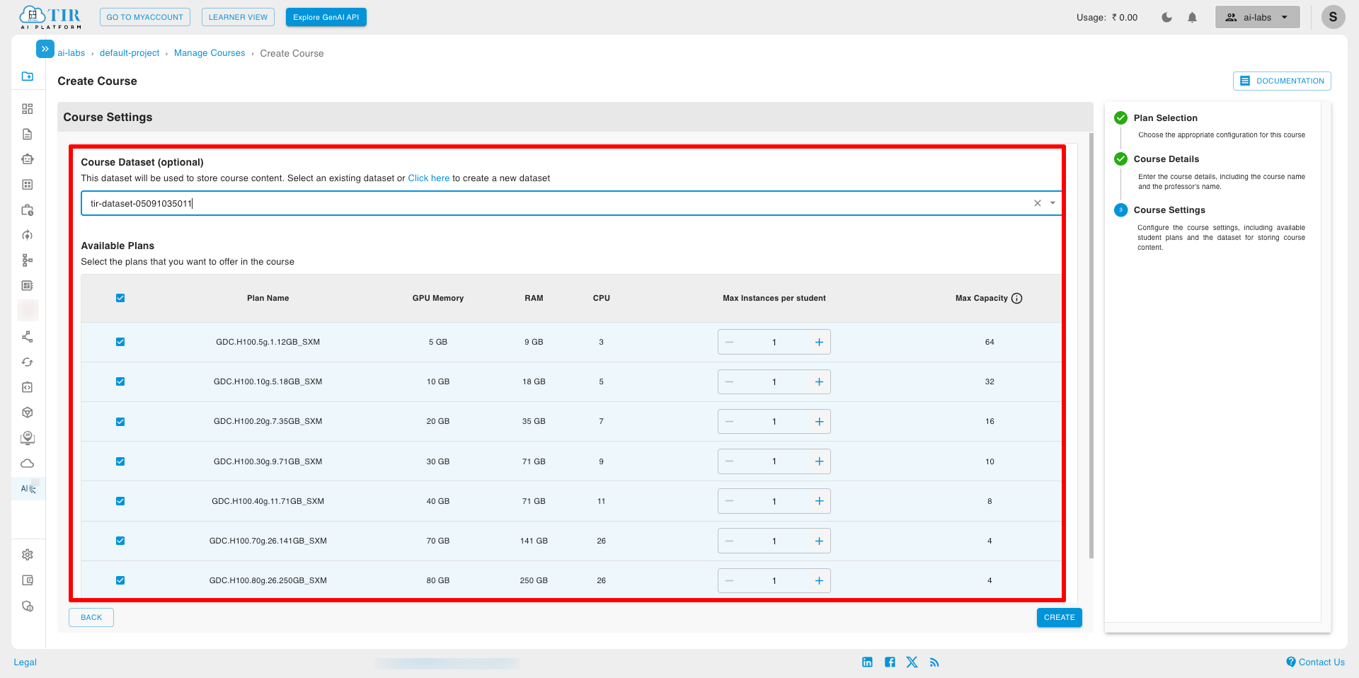Uncheck plan GDC.H100.80g.26.250GB_SXM

tap(120, 580)
